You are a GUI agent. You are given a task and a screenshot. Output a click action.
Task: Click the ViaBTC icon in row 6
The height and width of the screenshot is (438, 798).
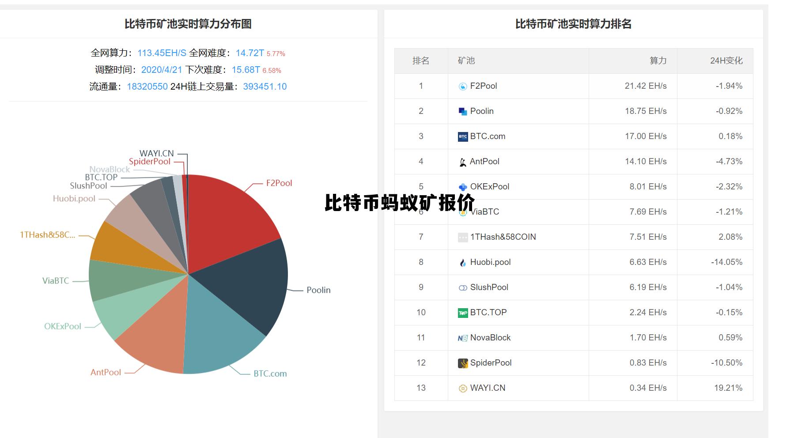462,211
